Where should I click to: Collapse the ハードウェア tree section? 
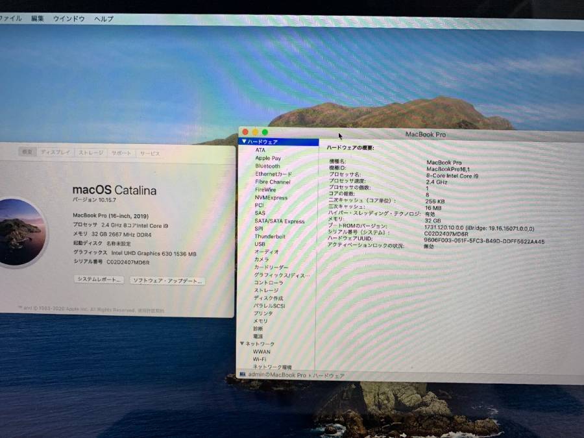click(x=245, y=141)
